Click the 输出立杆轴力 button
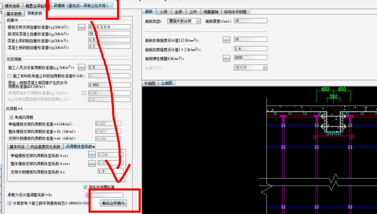The width and height of the screenshot is (377, 214). (113, 203)
